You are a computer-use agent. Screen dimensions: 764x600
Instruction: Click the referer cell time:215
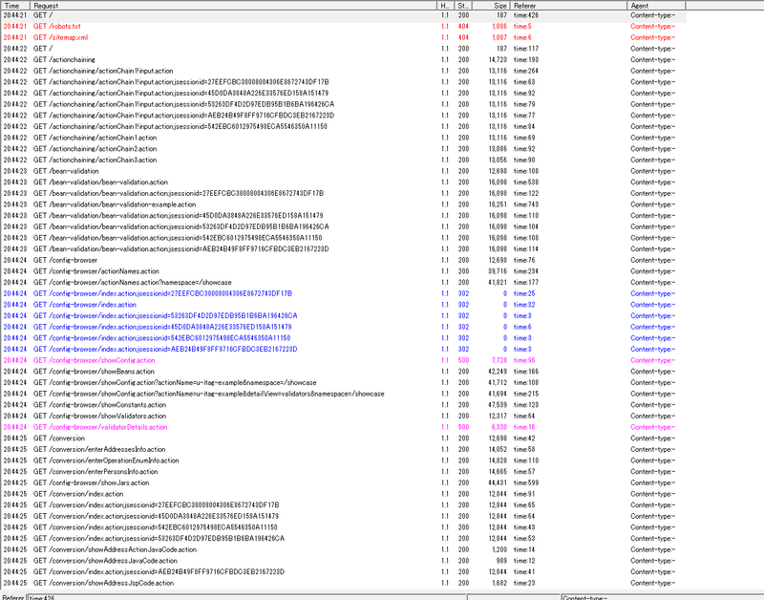click(x=526, y=394)
